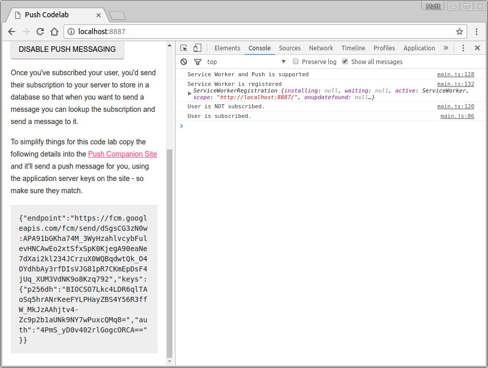Clear the console log icon

click(184, 62)
